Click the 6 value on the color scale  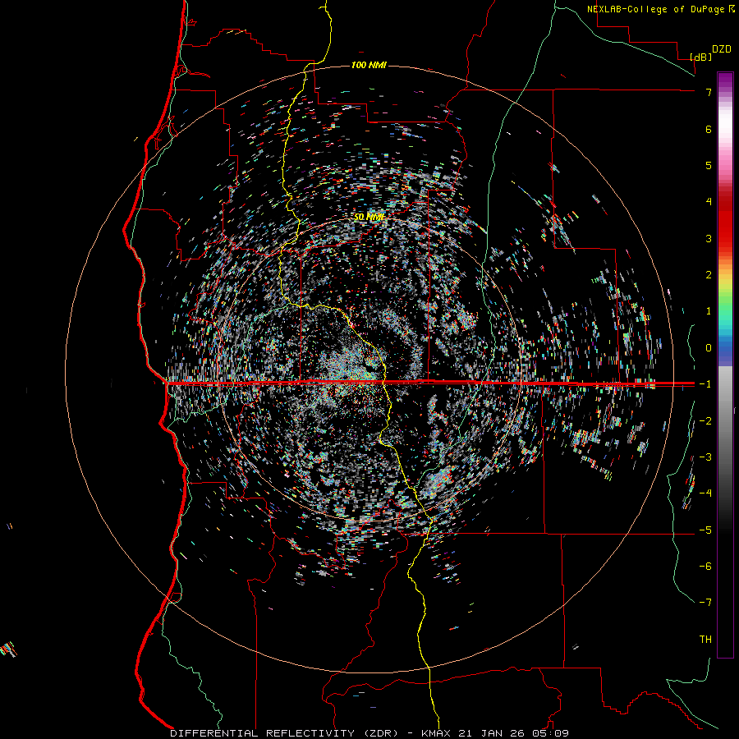pos(709,129)
